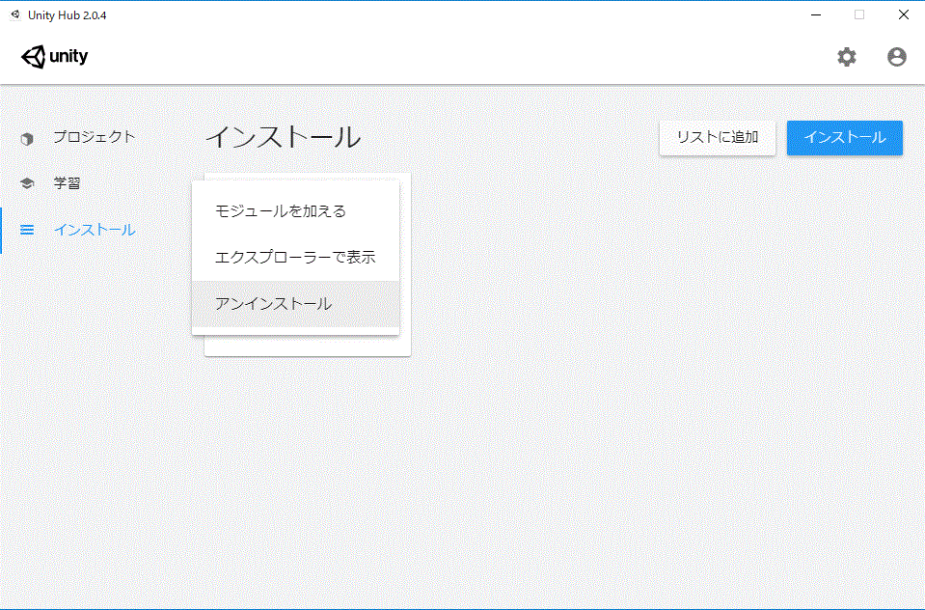Choose エクスプローラーで表示 in the context menu
925x610 pixels.
(x=294, y=258)
